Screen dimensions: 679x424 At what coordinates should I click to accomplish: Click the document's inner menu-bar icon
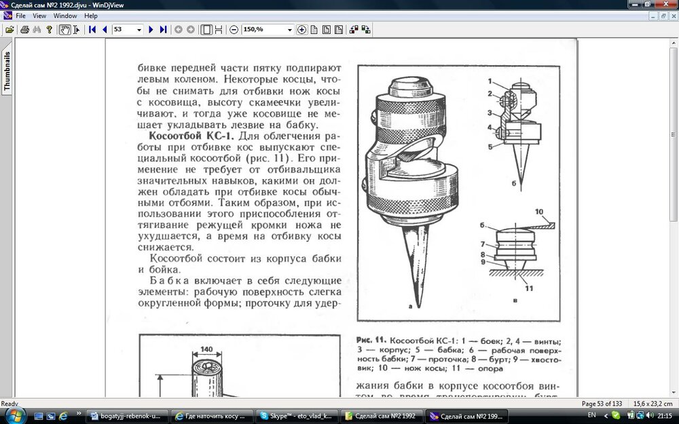7,16
